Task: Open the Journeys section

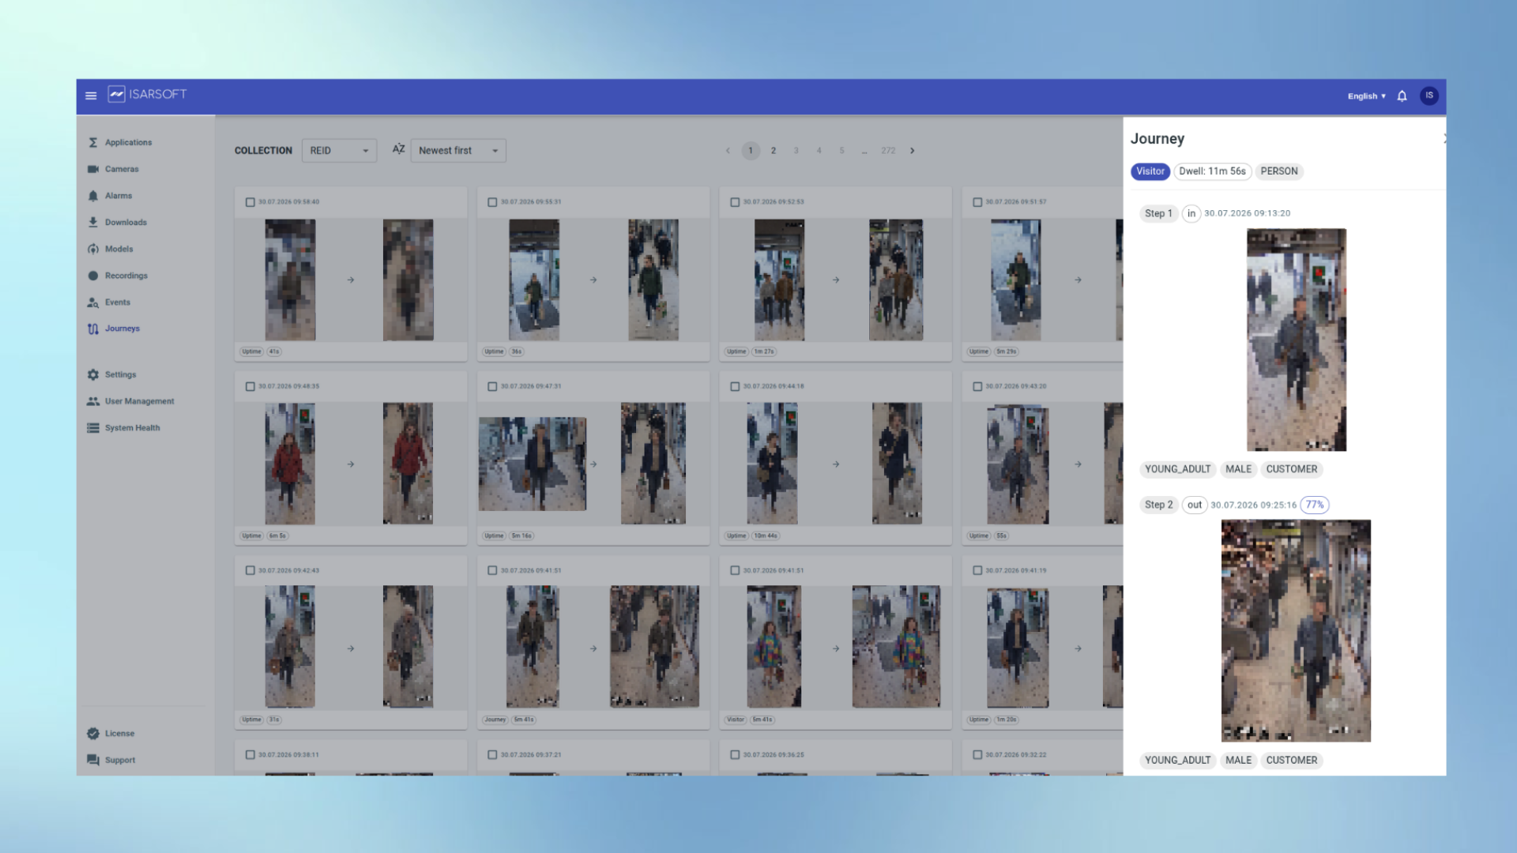Action: (x=122, y=329)
